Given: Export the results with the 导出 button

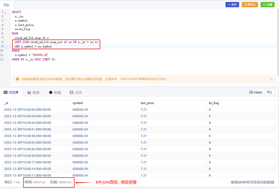Looking at the screenshot, I should coord(268,92).
